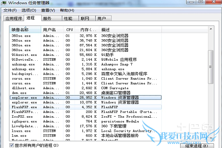The height and width of the screenshot is (148, 222).
Task: Click the 91Mobile 应用程序 description
Action: point(119,60)
